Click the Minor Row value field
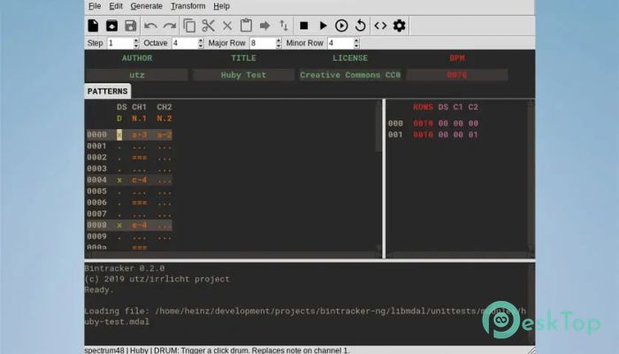Image resolution: width=619 pixels, height=354 pixels. tap(340, 43)
